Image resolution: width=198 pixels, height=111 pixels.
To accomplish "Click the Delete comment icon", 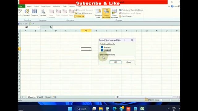I will (58, 13).
